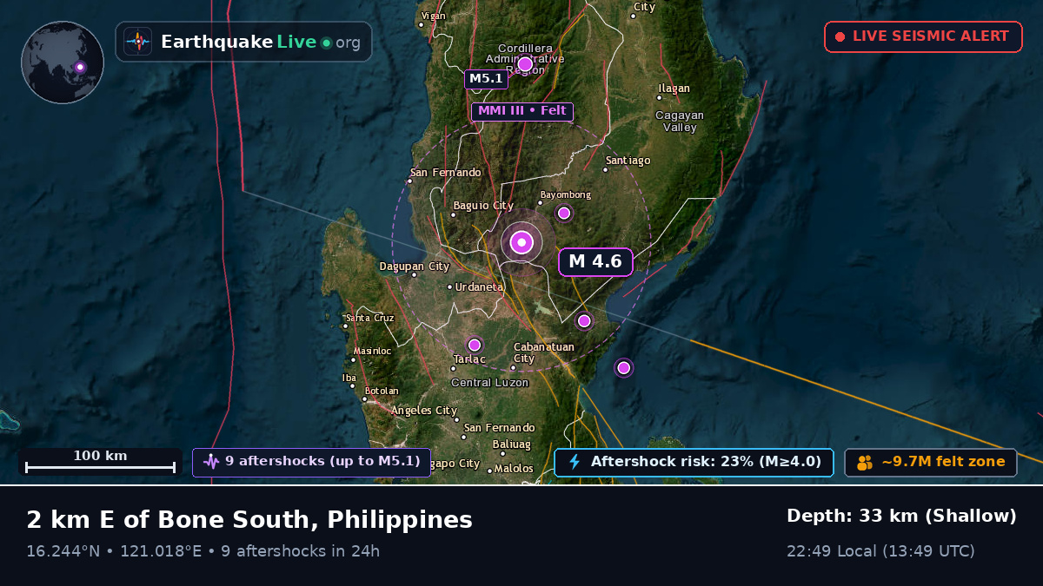Select the main M 4.6 epicenter marker
1043x586 pixels.
click(521, 243)
